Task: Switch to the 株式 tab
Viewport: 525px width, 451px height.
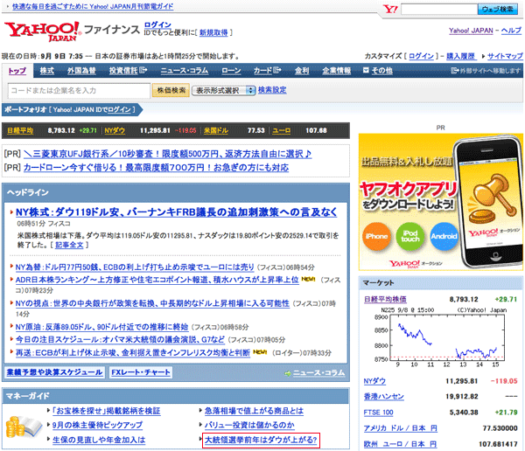Action: (x=47, y=71)
